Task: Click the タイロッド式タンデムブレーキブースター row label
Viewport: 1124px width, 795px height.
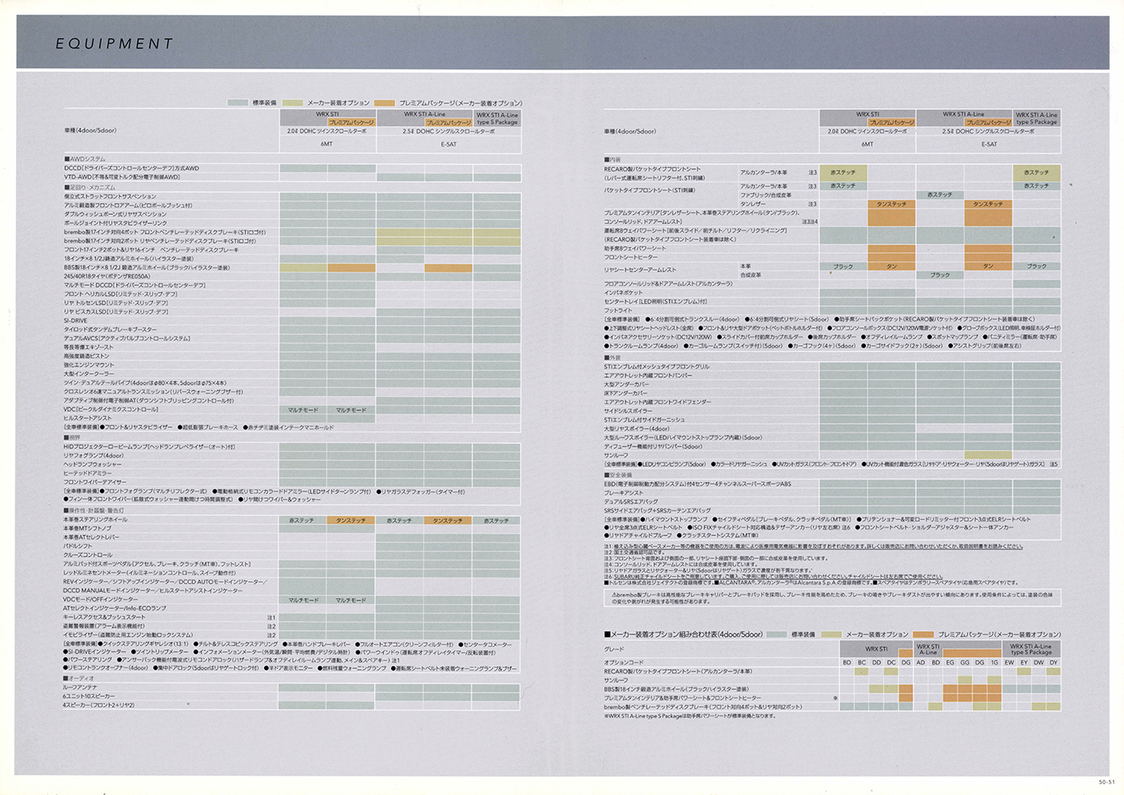Action: click(110, 330)
